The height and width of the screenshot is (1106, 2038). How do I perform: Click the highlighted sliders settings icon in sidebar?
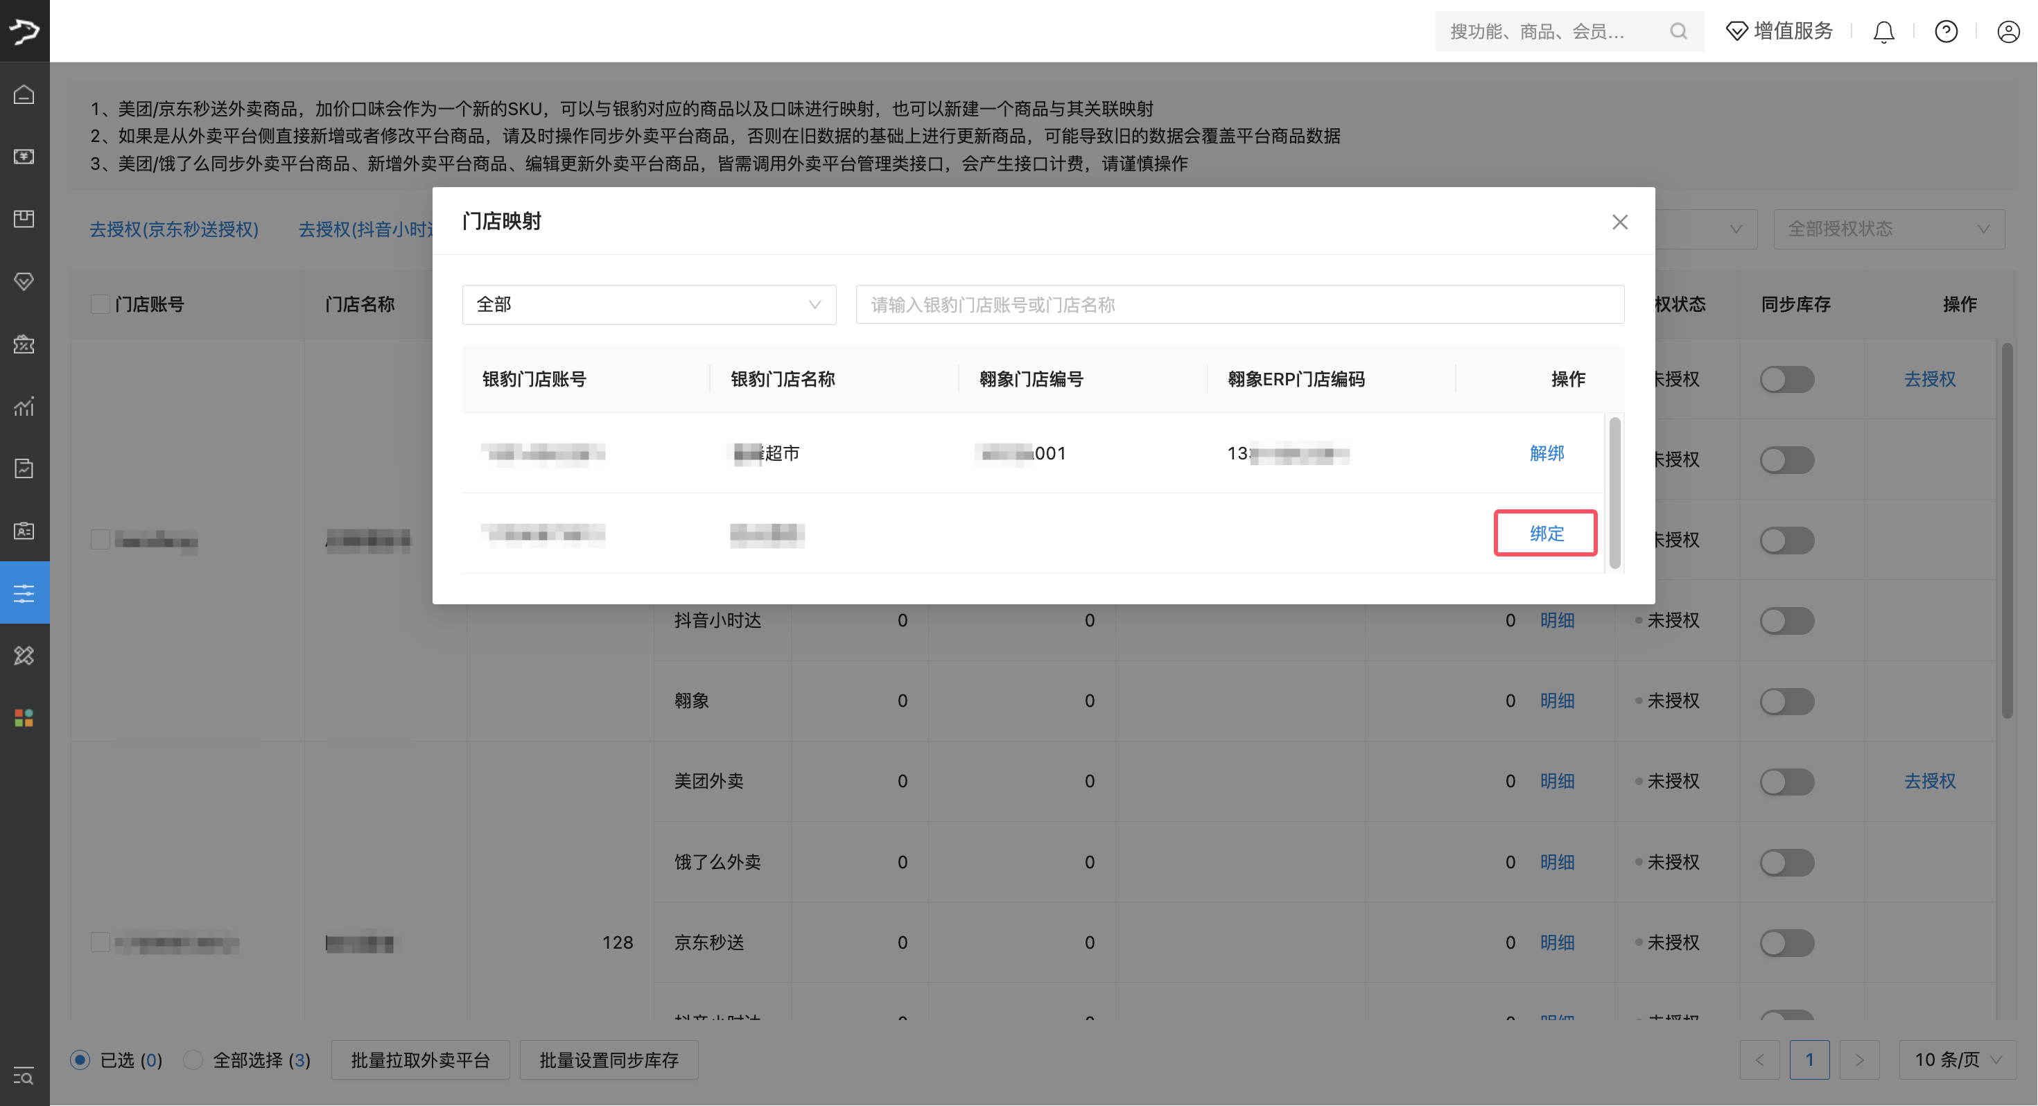tap(24, 592)
